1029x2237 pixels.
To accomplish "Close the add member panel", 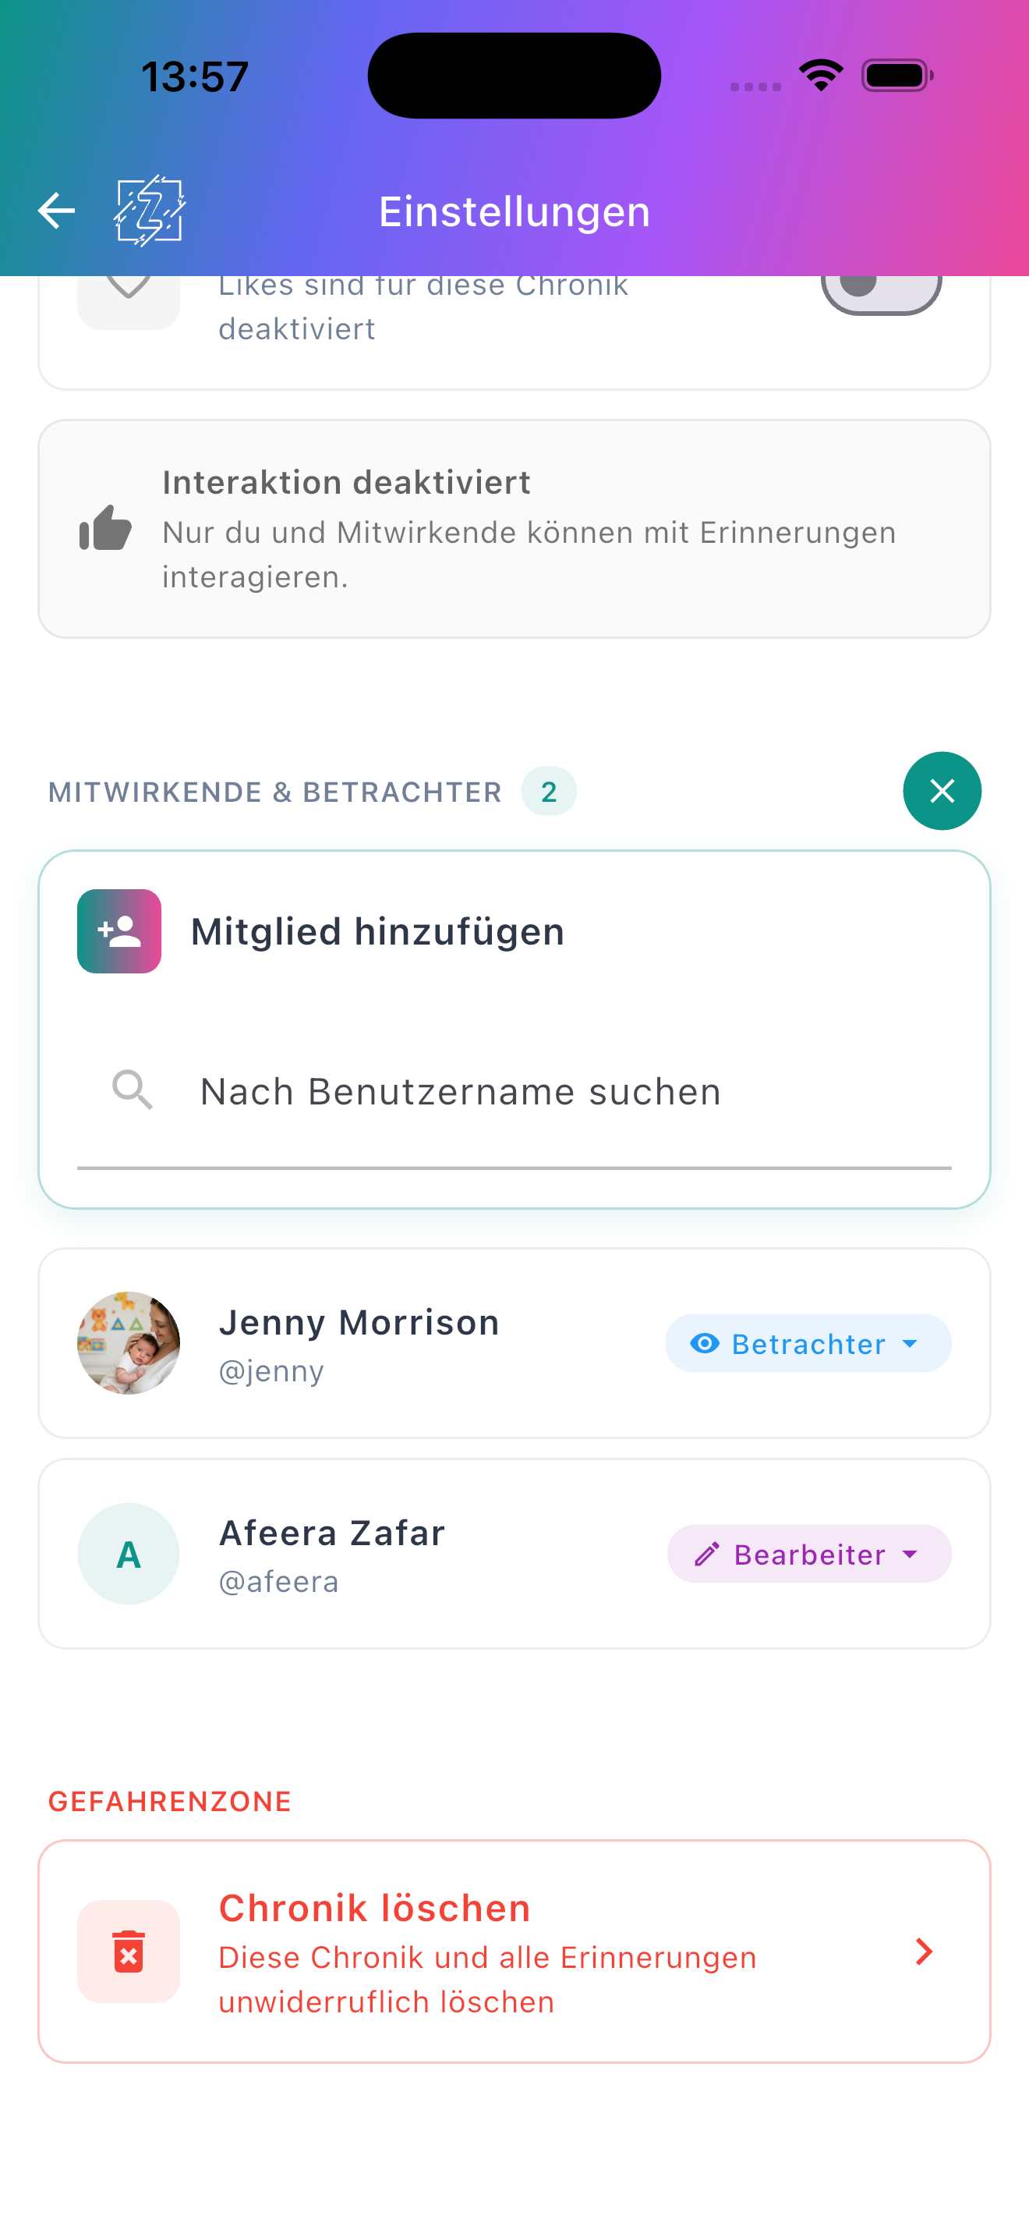I will click(942, 790).
